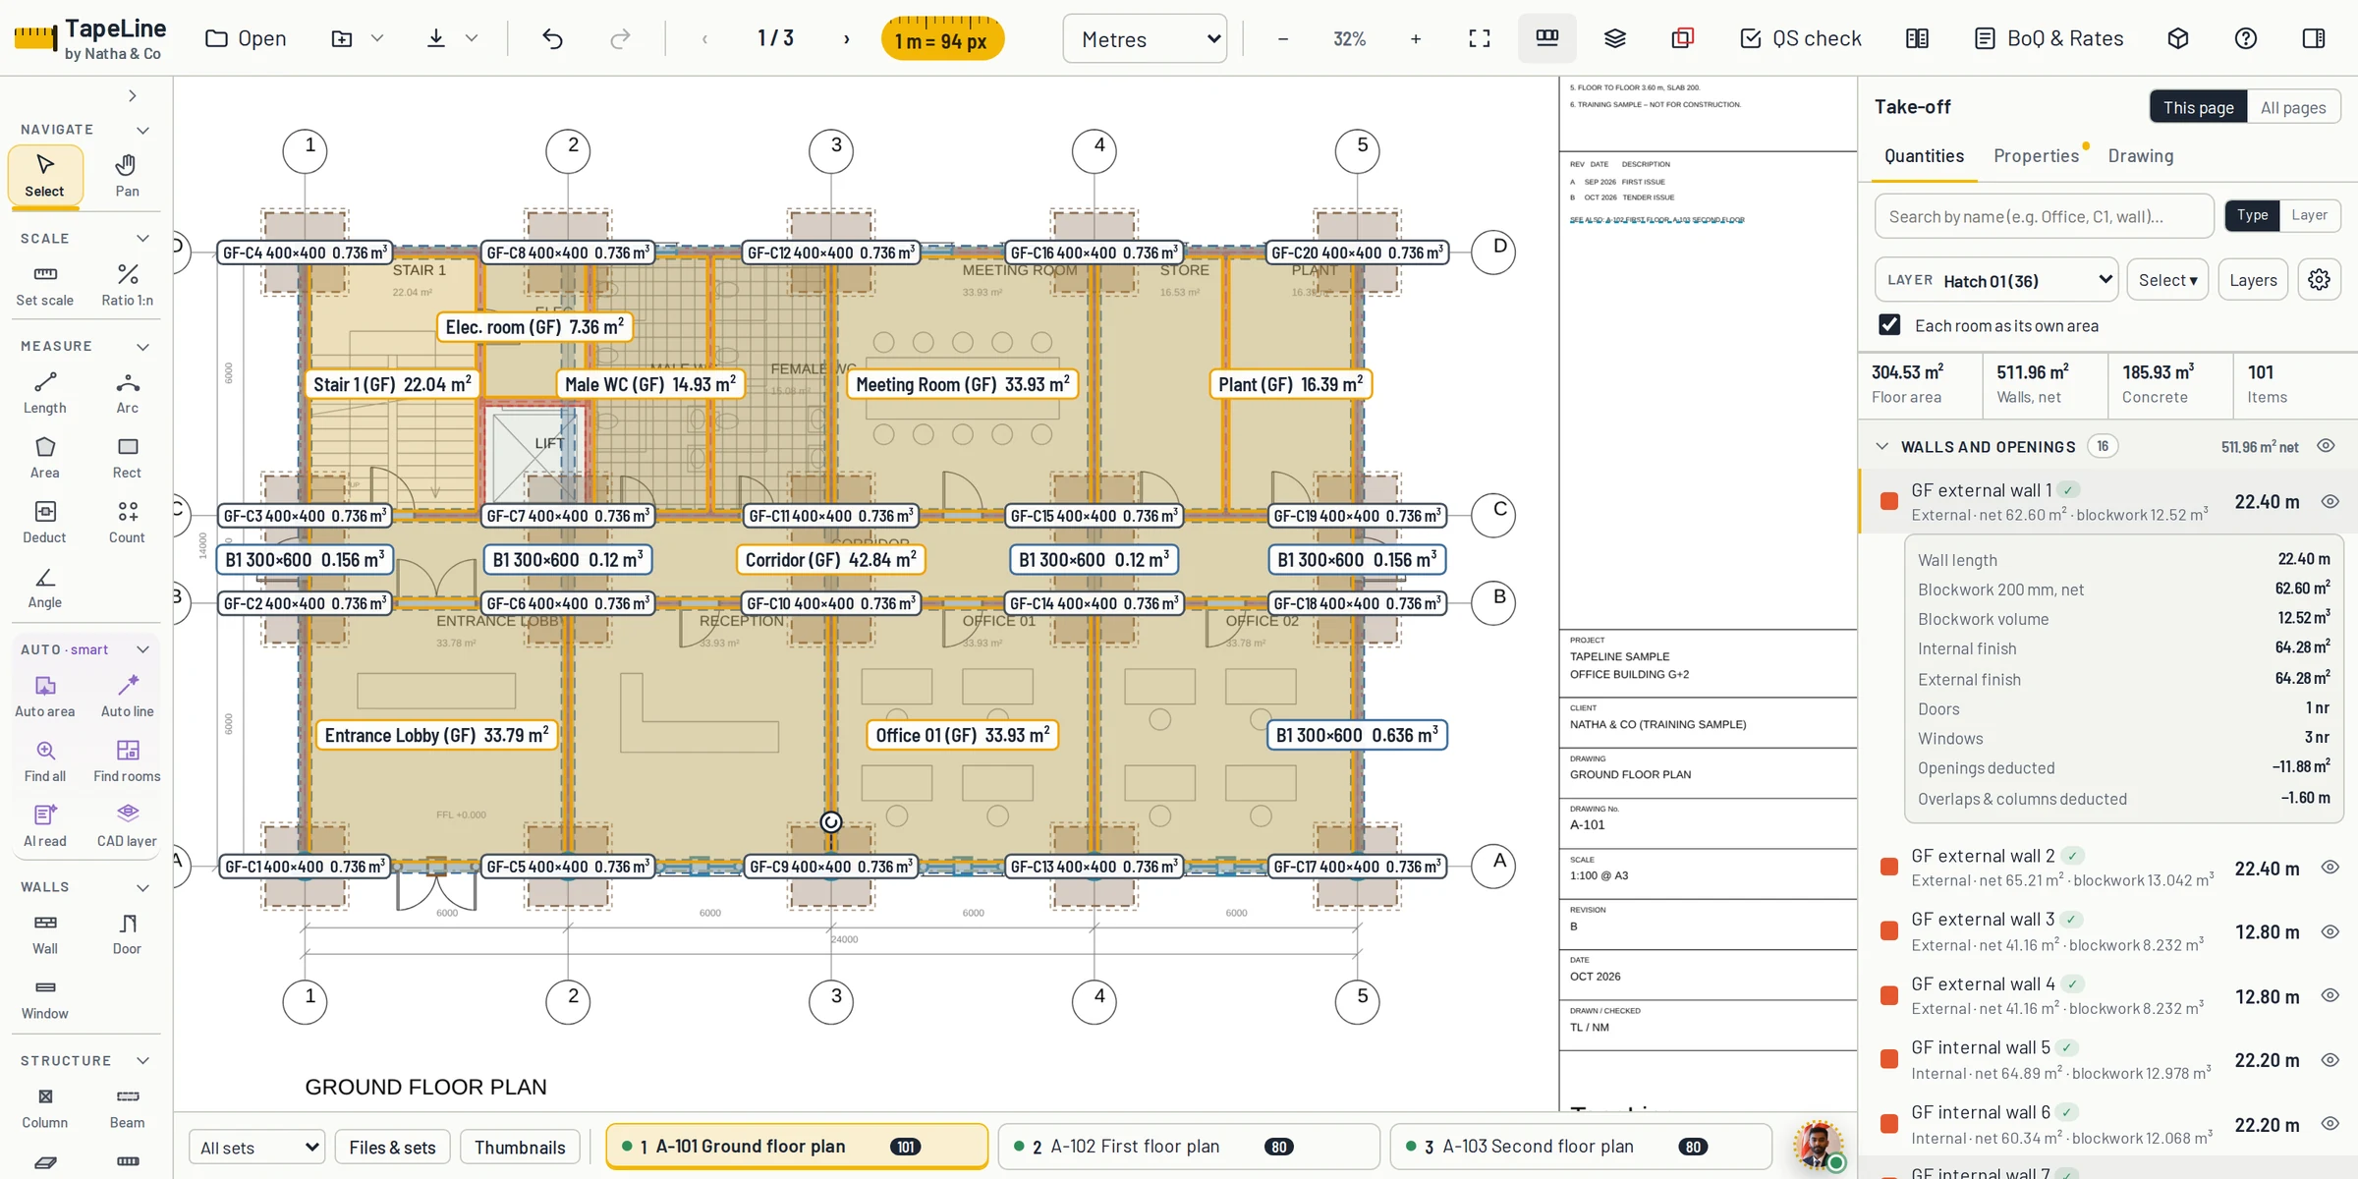Select the Wall drawing tool
Image resolution: width=2358 pixels, height=1179 pixels.
45,934
